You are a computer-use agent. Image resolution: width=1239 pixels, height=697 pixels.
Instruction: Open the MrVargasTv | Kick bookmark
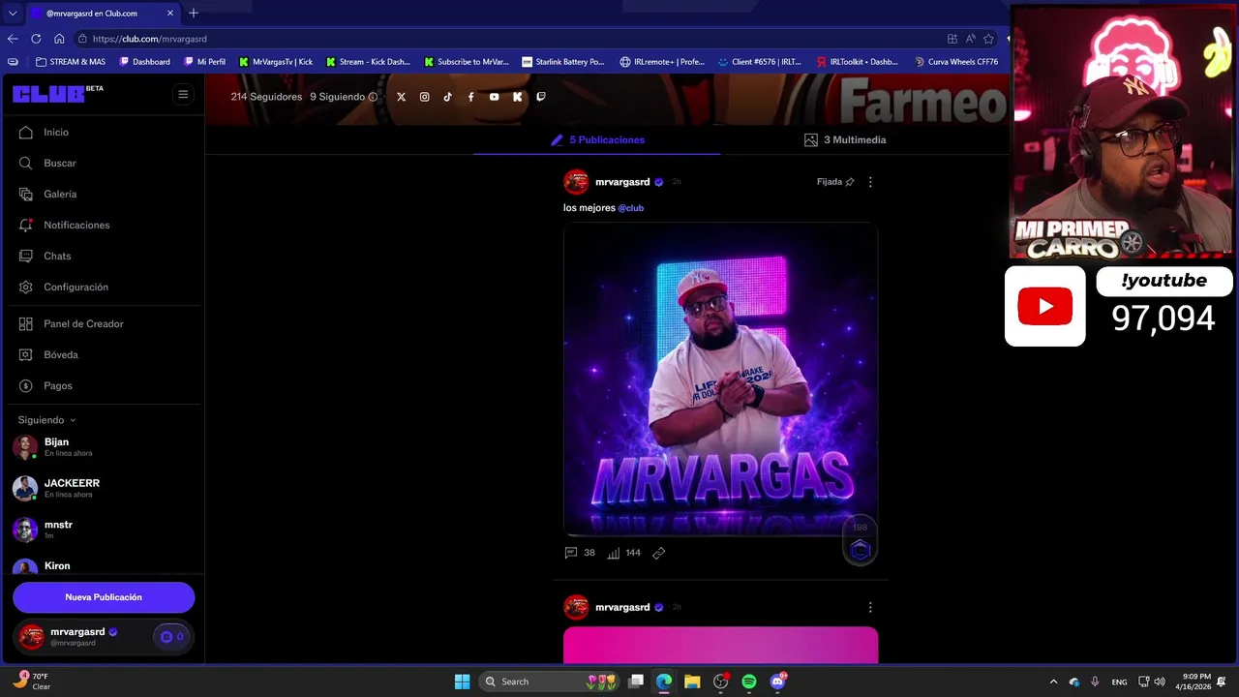point(276,62)
